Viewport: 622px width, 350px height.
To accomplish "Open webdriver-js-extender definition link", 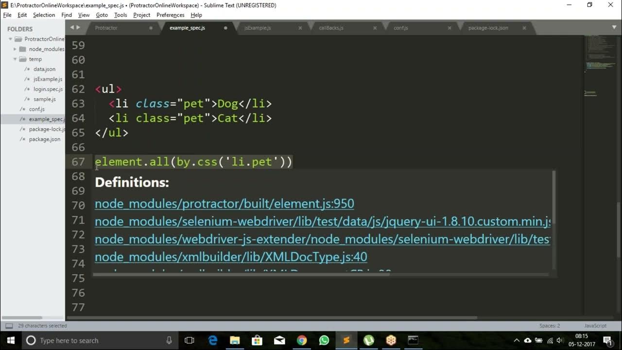I will tap(323, 239).
